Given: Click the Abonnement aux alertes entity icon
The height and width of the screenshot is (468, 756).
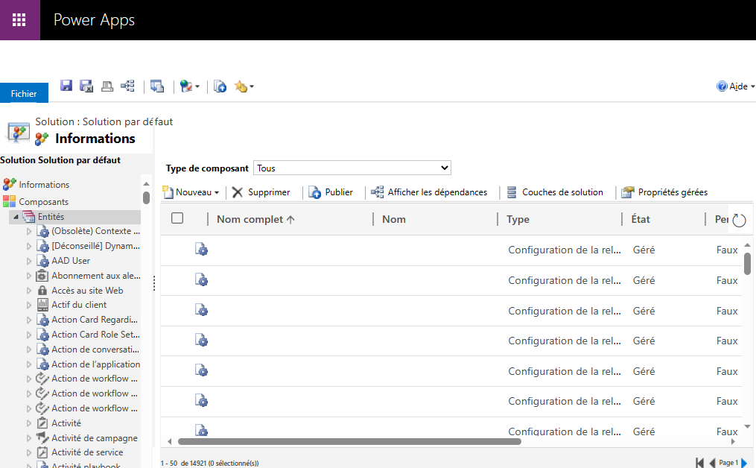Looking at the screenshot, I should point(42,276).
